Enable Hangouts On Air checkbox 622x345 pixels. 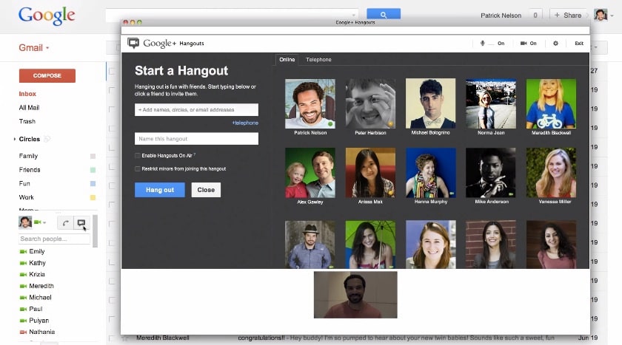138,155
